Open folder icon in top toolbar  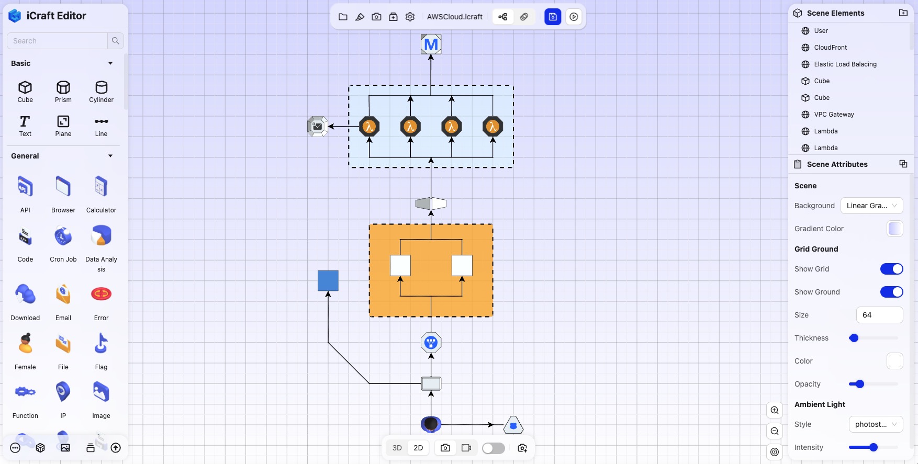click(x=343, y=17)
